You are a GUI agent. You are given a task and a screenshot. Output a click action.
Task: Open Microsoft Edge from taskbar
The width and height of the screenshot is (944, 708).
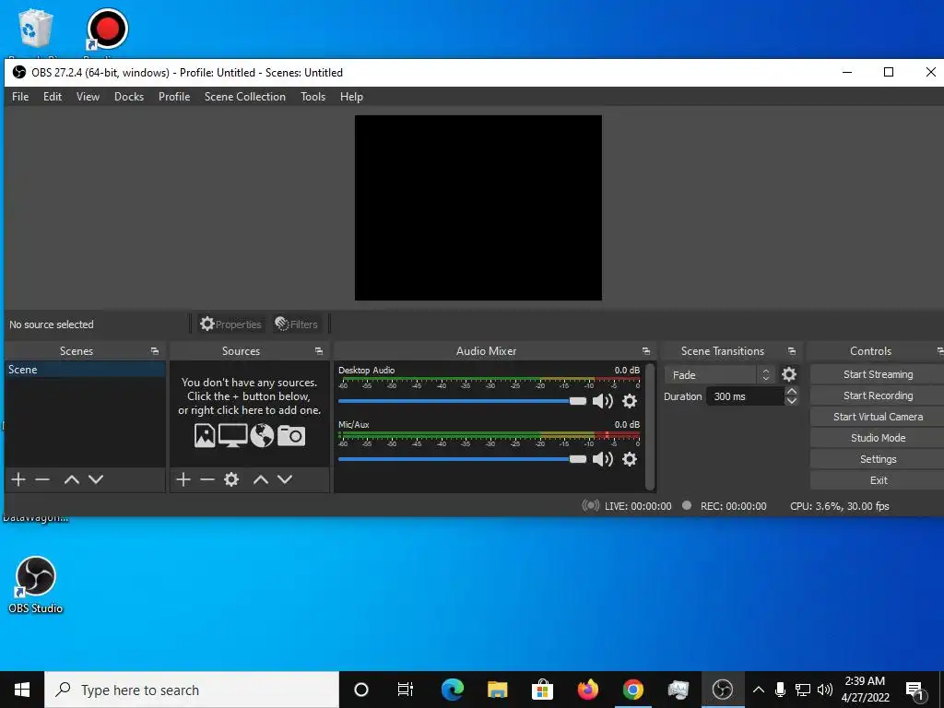pyautogui.click(x=452, y=690)
